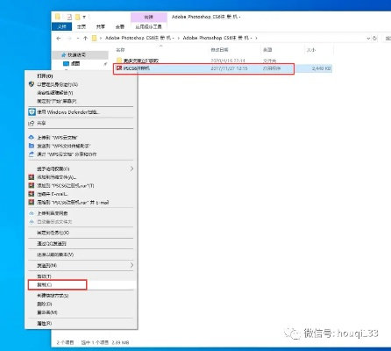Click the WPS cloud document share icon
Image resolution: width=391 pixels, height=351 pixels.
pyautogui.click(x=32, y=154)
